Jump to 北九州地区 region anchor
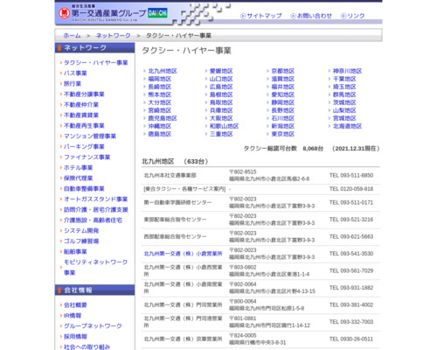437x350 pixels. 163,71
